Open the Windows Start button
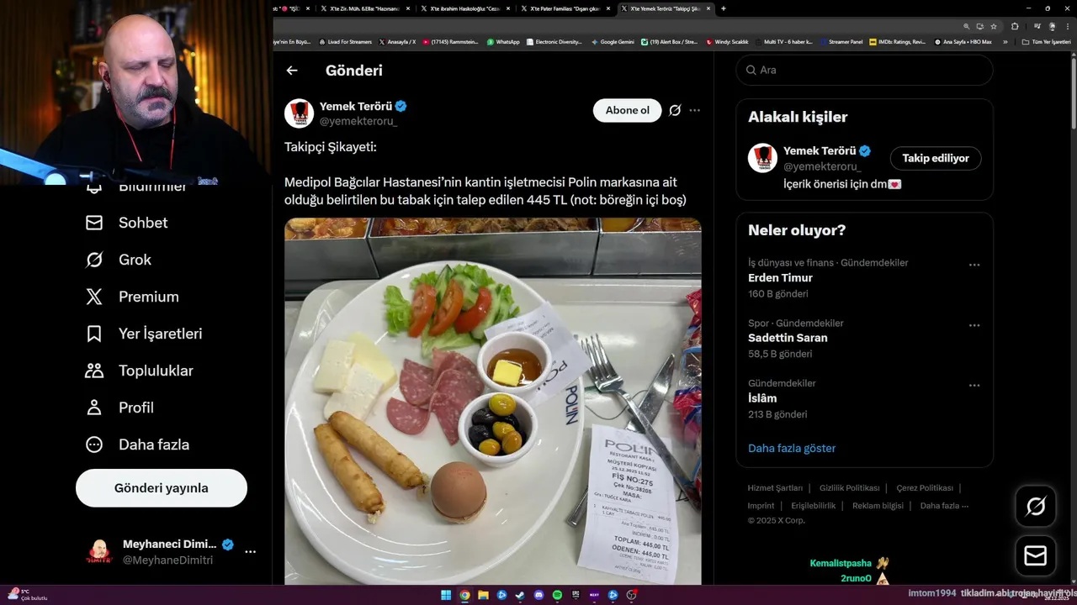The image size is (1077, 605). coord(446,595)
